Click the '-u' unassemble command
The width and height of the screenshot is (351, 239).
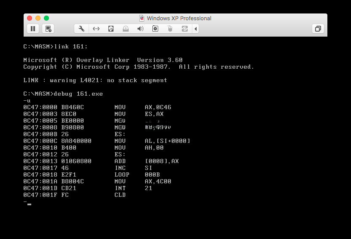pyautogui.click(x=27, y=101)
